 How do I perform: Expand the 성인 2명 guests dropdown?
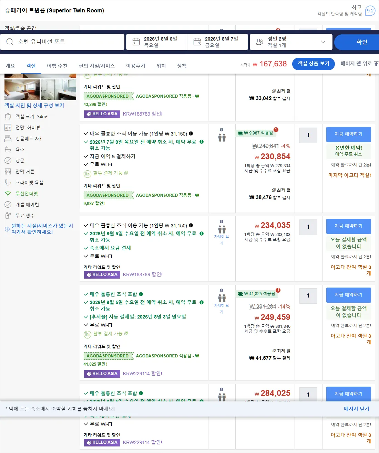click(291, 42)
